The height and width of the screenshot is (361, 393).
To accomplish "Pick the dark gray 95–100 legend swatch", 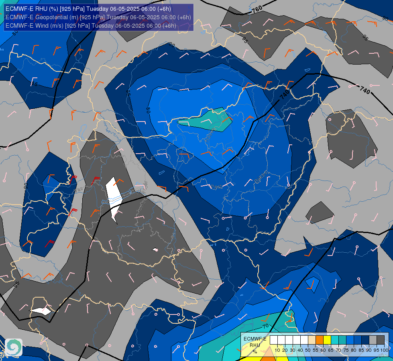I will [381, 340].
